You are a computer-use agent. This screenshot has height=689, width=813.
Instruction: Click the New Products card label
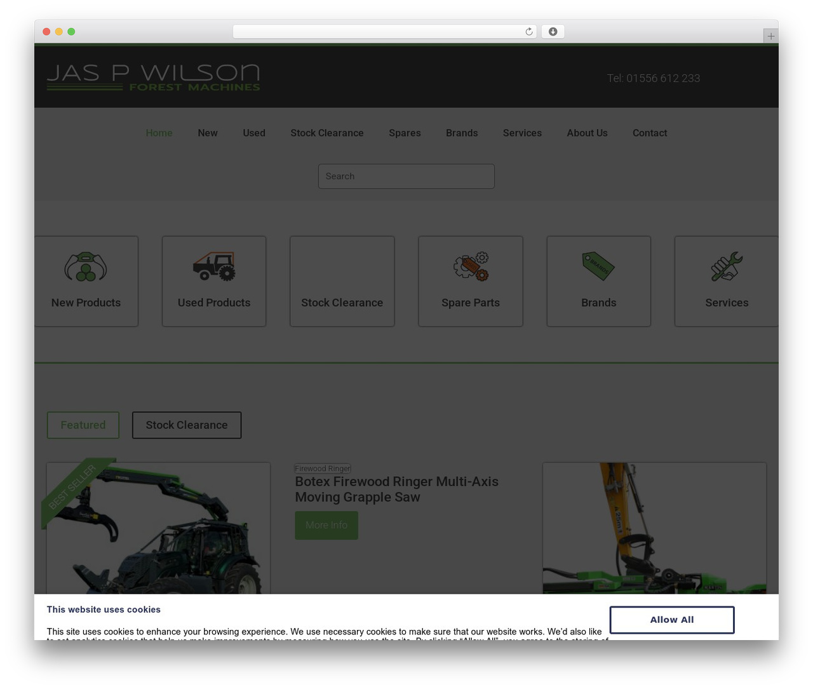click(86, 303)
